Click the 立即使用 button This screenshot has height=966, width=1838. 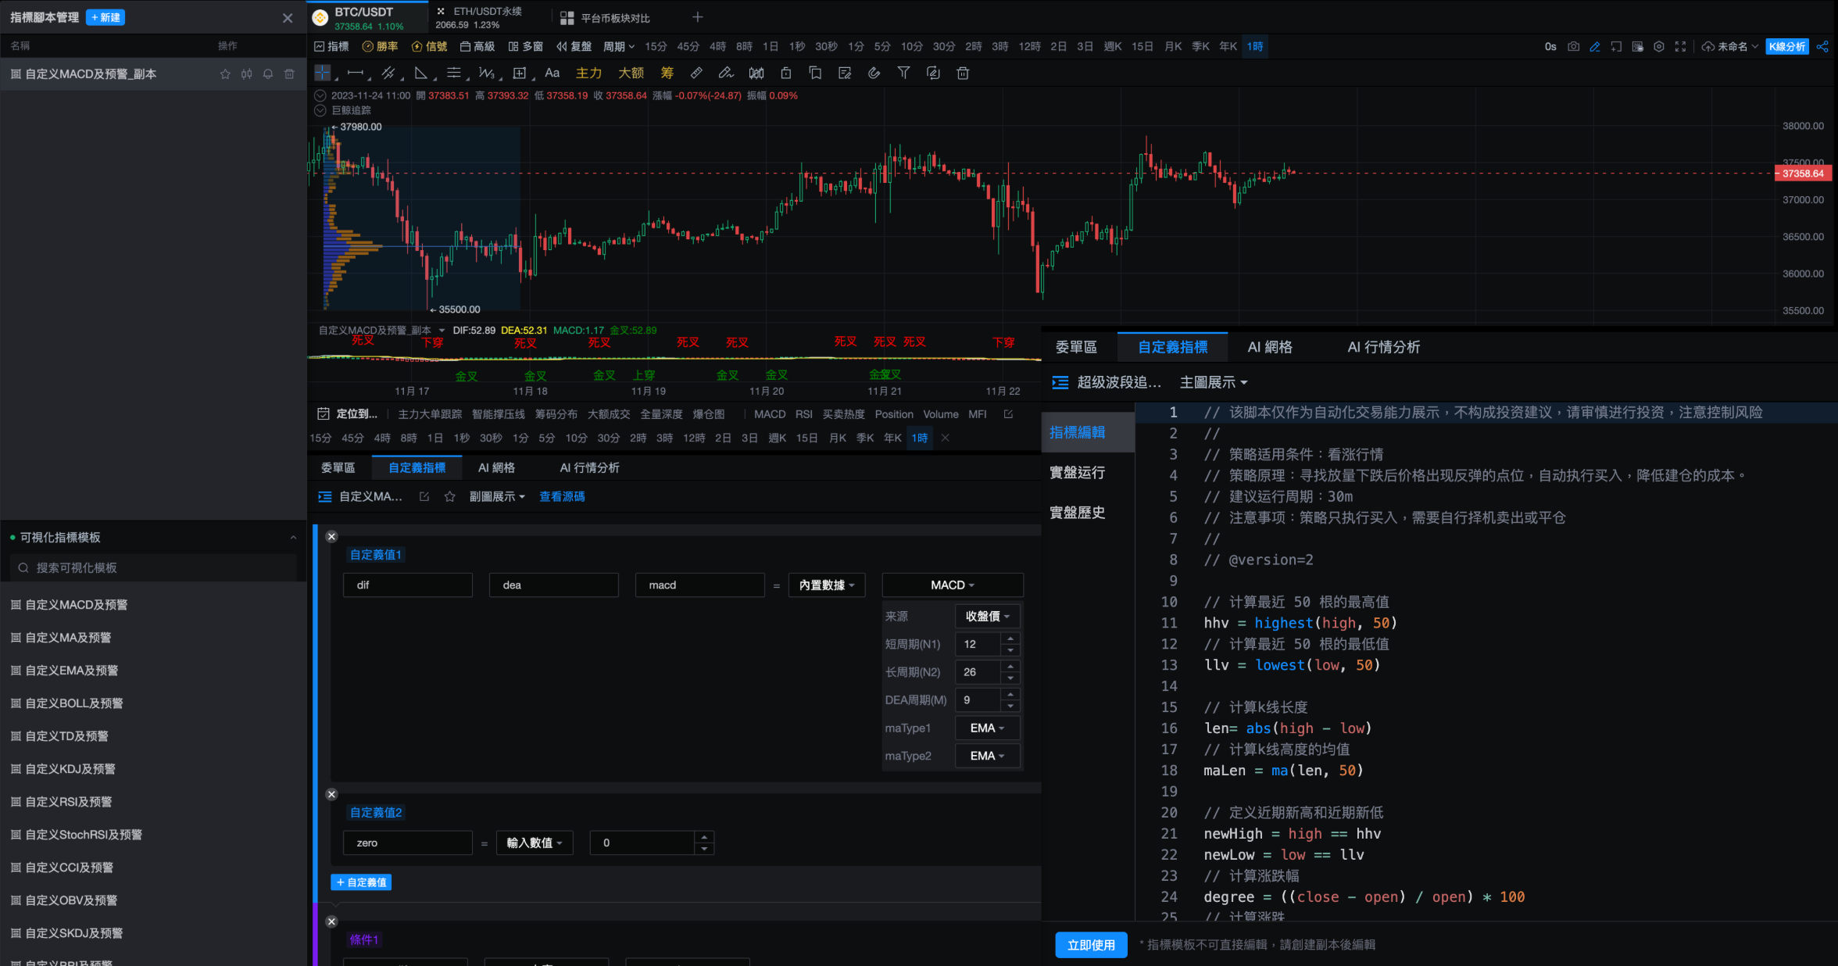(x=1091, y=945)
